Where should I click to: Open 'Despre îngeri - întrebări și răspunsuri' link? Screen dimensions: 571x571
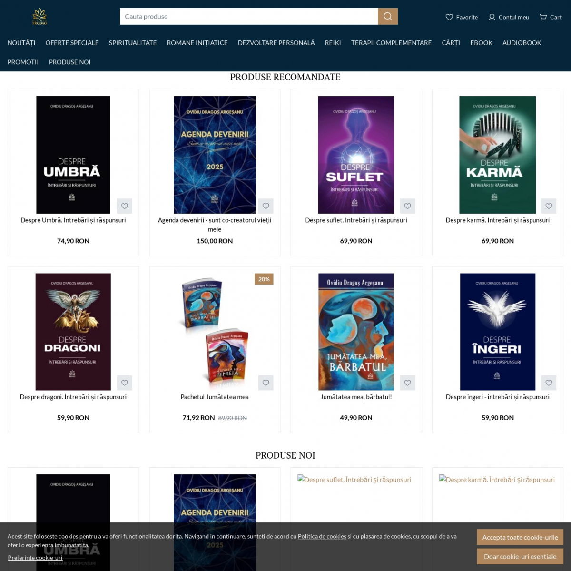click(x=498, y=397)
